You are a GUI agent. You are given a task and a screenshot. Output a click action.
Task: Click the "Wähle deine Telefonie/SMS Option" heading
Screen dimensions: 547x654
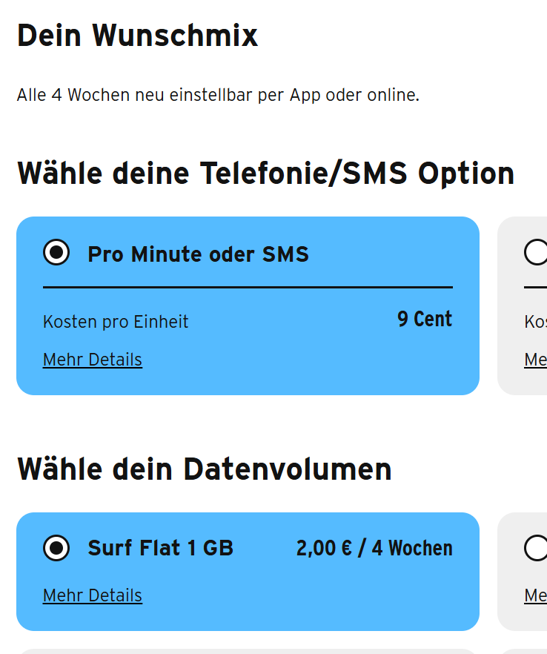[265, 173]
